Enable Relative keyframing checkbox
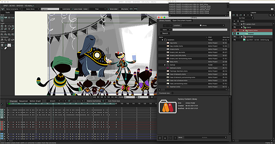This screenshot has width=275, height=144. (86, 101)
